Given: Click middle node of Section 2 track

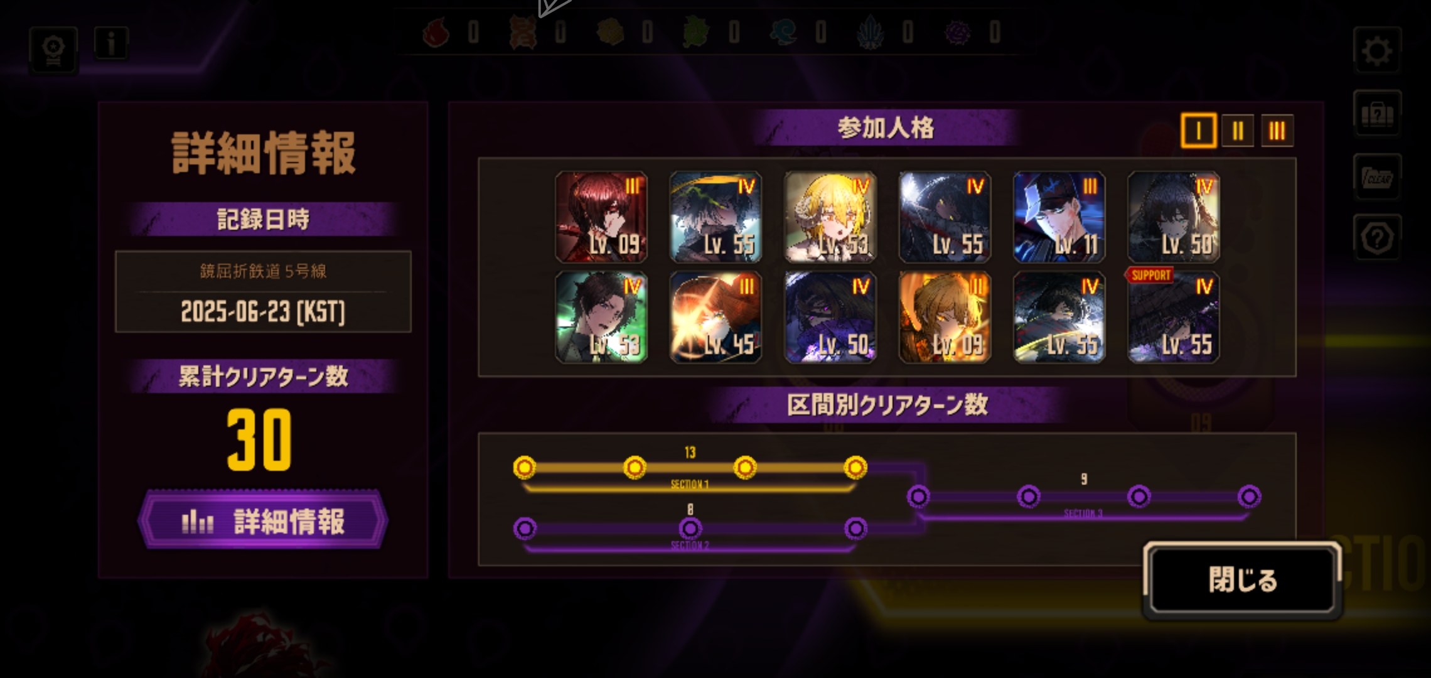Looking at the screenshot, I should pos(690,529).
